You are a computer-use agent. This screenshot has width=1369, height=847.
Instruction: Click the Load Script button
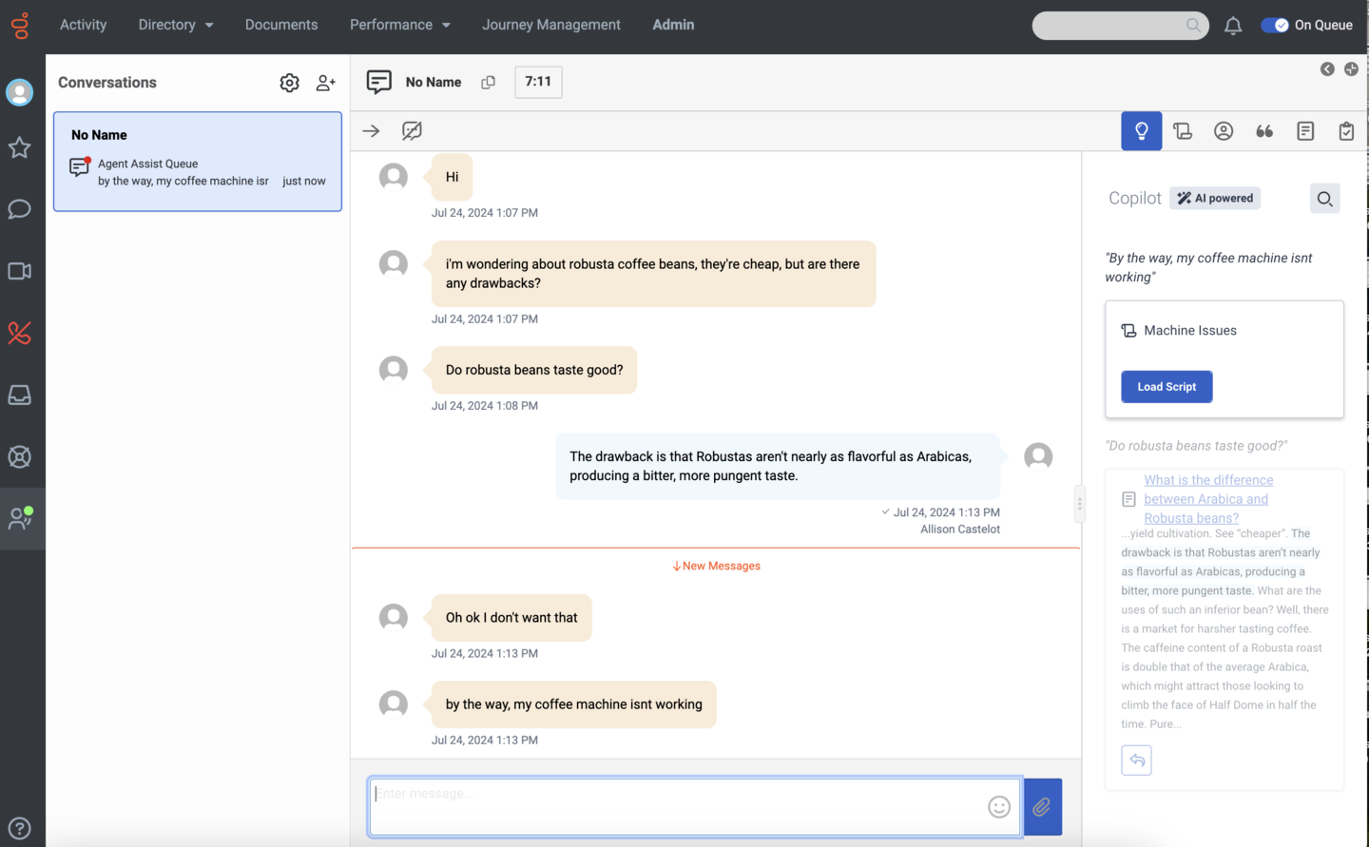pos(1167,387)
